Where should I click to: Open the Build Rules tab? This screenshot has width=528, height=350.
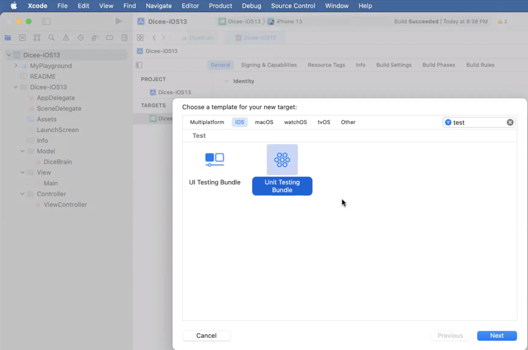pyautogui.click(x=480, y=65)
